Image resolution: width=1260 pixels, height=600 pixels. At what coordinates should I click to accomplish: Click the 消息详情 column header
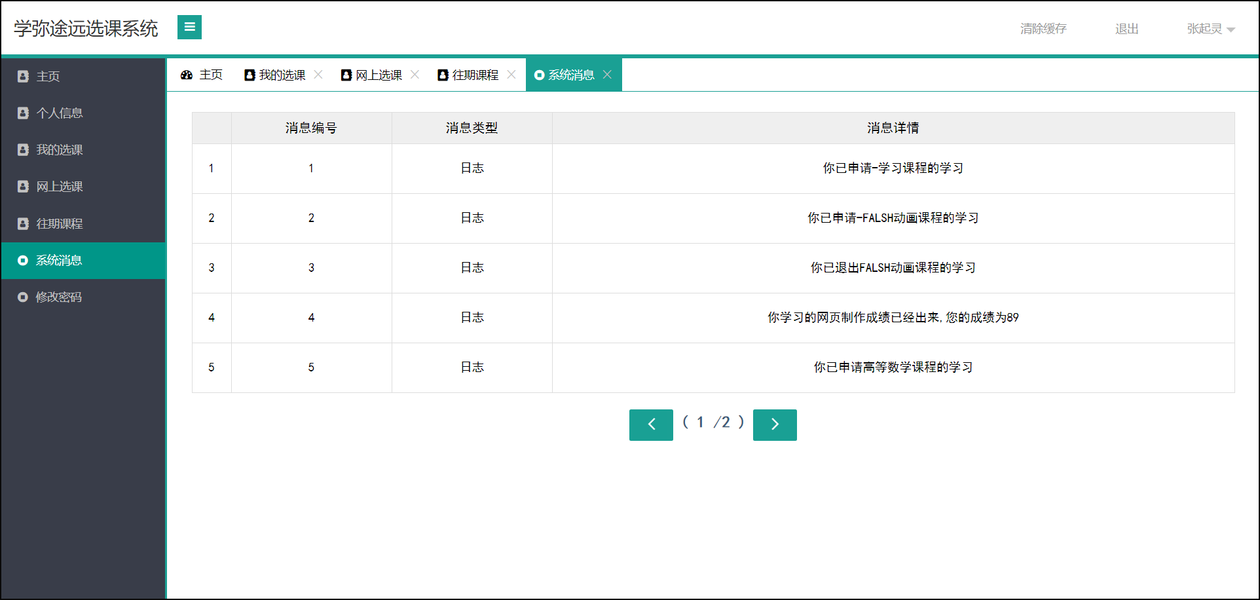pos(892,128)
